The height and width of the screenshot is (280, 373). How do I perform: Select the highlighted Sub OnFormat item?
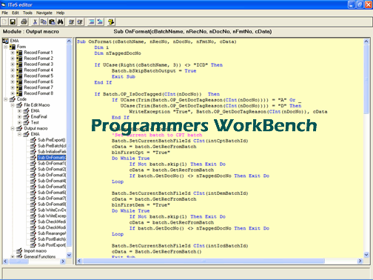coord(52,158)
